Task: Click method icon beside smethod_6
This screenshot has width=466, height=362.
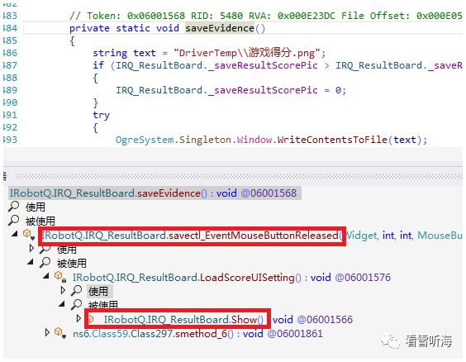Action: [59, 332]
